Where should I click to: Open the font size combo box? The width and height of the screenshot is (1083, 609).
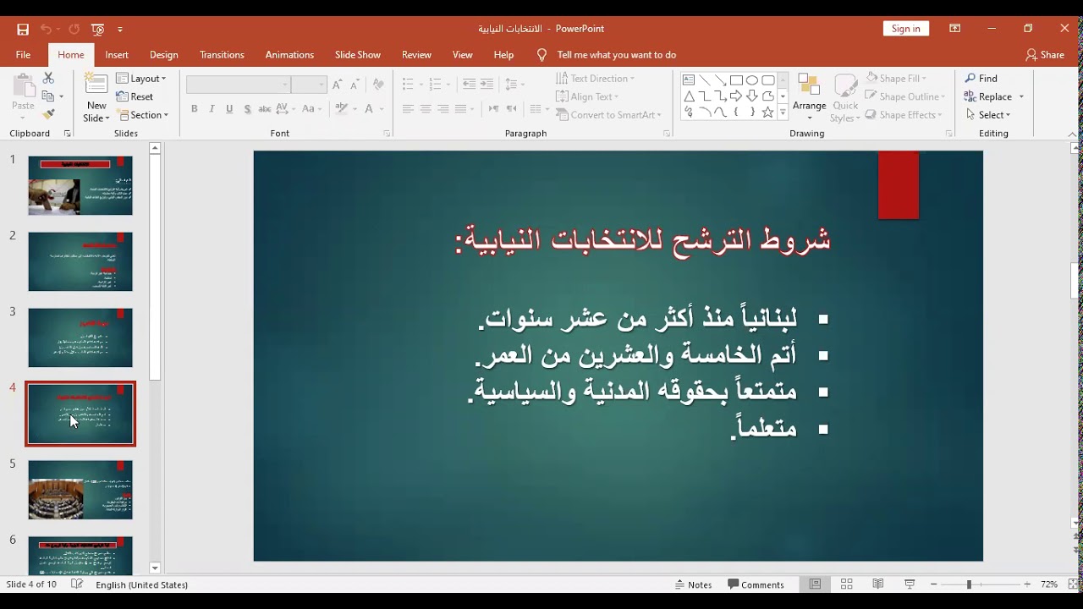click(x=309, y=85)
